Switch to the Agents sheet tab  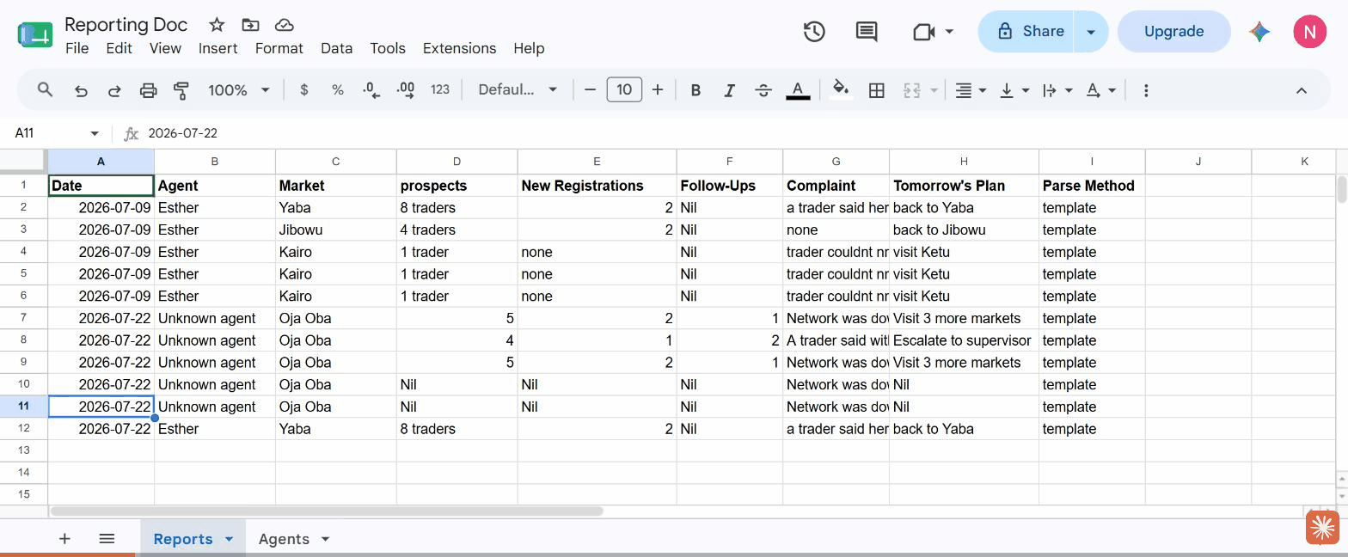[284, 539]
